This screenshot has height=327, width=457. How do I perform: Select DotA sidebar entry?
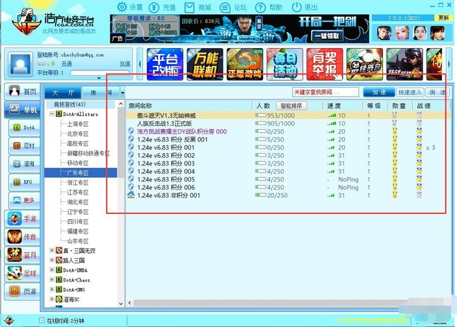click(x=25, y=128)
